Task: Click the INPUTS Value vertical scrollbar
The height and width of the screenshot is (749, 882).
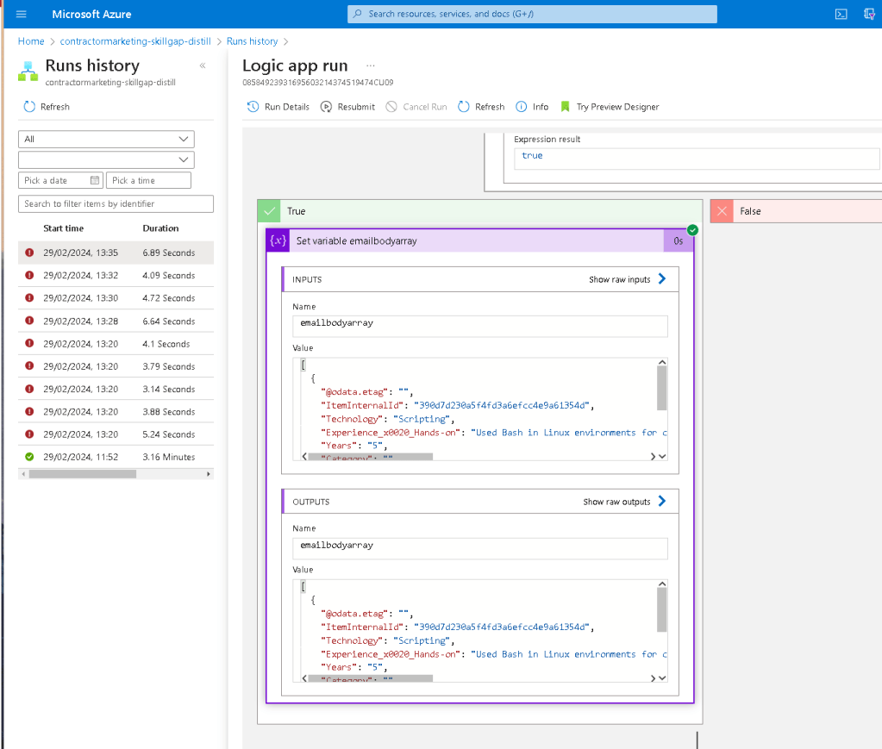Action: tap(661, 388)
